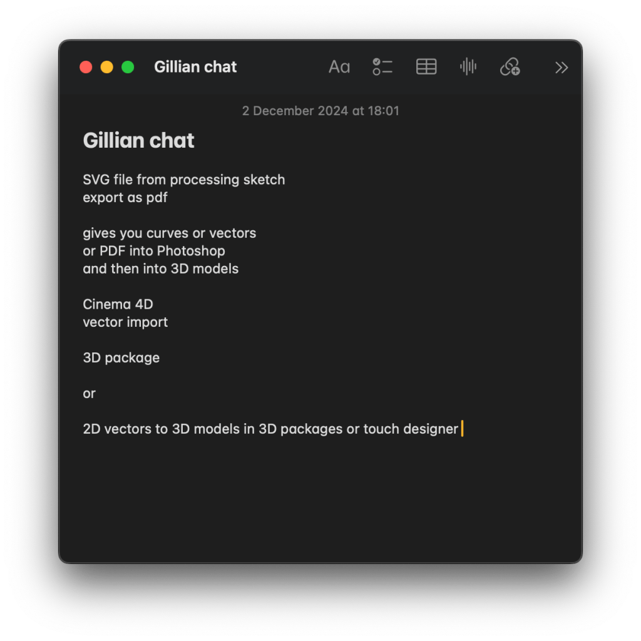Place cursor in SVG file from processing sketch
The width and height of the screenshot is (641, 641).
183,180
